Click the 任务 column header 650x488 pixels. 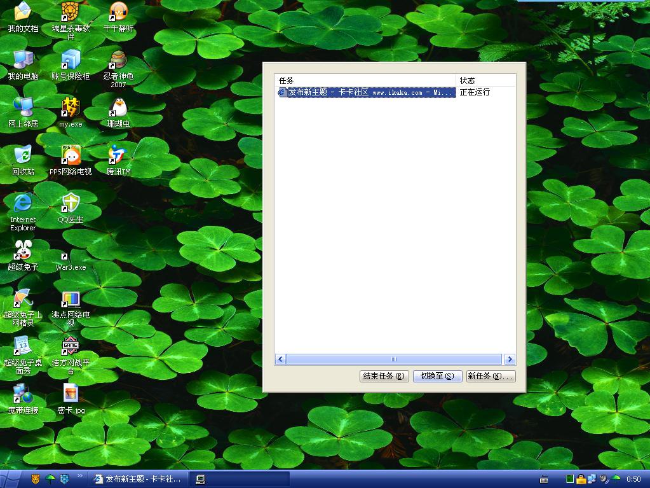pyautogui.click(x=365, y=81)
